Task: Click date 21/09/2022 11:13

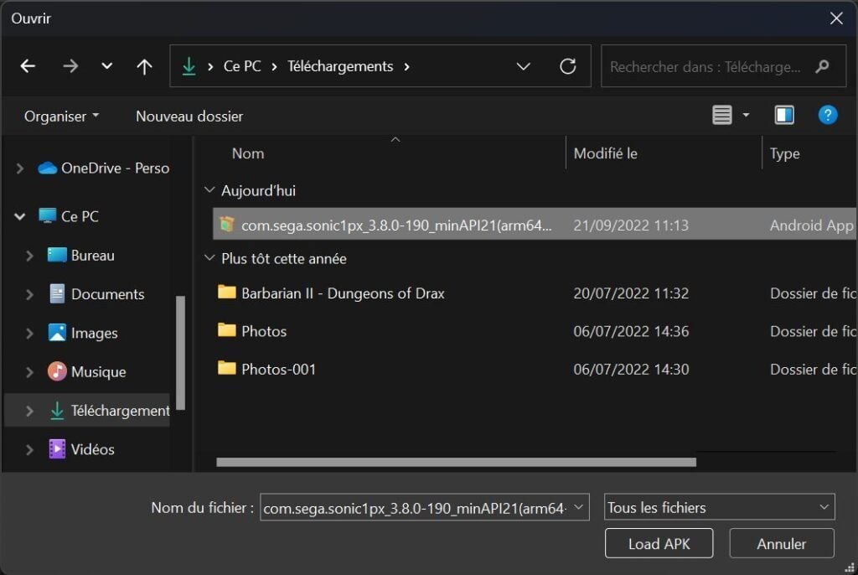Action: pyautogui.click(x=631, y=225)
